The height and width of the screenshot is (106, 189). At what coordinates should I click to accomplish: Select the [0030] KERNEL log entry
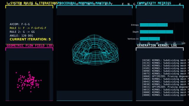(x=165, y=84)
